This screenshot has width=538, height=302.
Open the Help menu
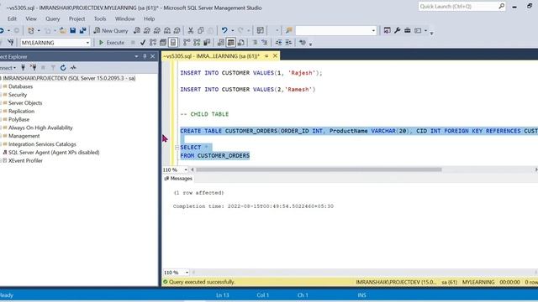coord(149,18)
